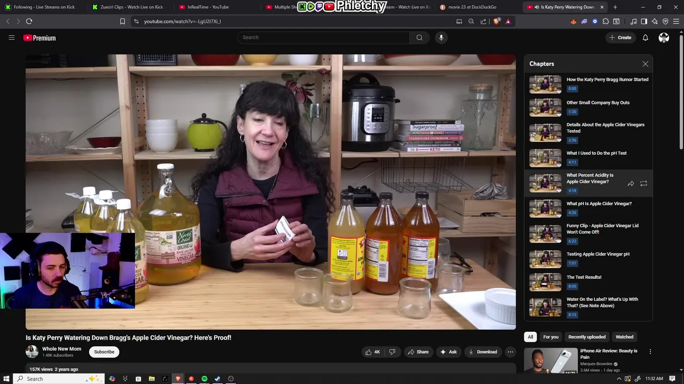Reload the page in the browser
This screenshot has height=384, width=684.
pyautogui.click(x=29, y=21)
